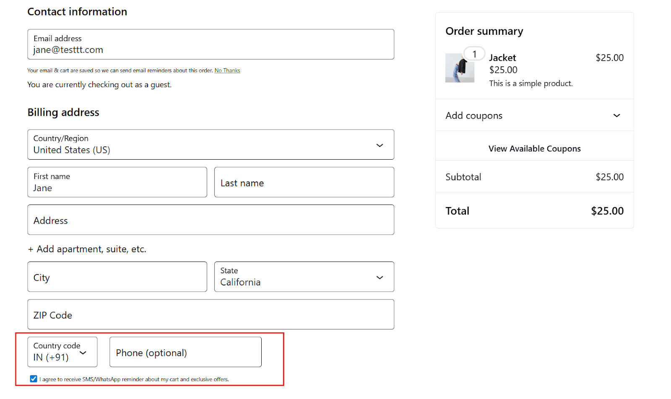Click the Jacket product name link
The image size is (671, 399).
(x=502, y=57)
